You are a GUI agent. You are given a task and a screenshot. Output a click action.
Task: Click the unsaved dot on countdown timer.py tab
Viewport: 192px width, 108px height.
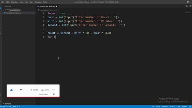(57, 6)
